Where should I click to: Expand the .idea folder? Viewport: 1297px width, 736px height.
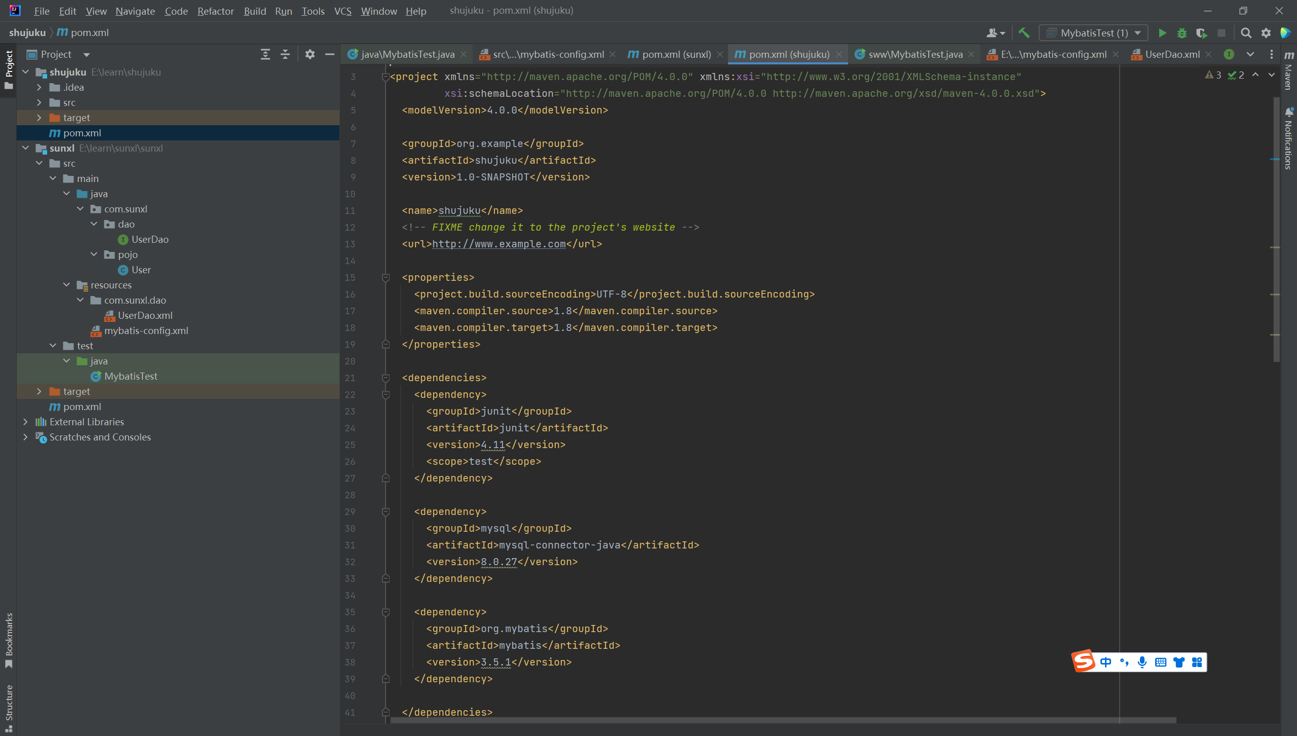(39, 87)
